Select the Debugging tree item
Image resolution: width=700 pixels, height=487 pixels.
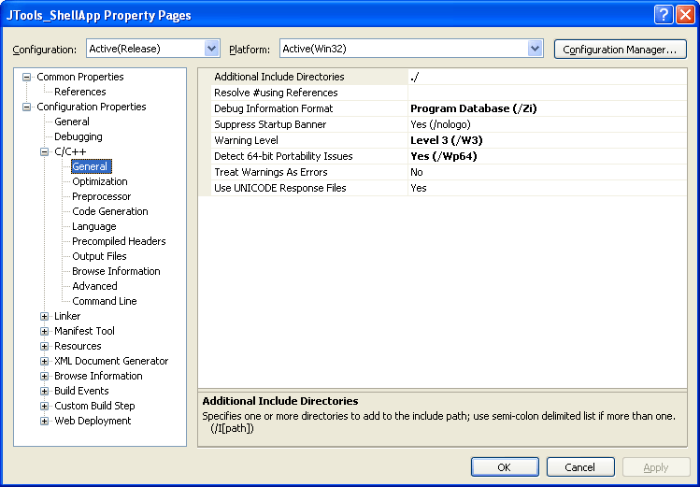pyautogui.click(x=79, y=136)
